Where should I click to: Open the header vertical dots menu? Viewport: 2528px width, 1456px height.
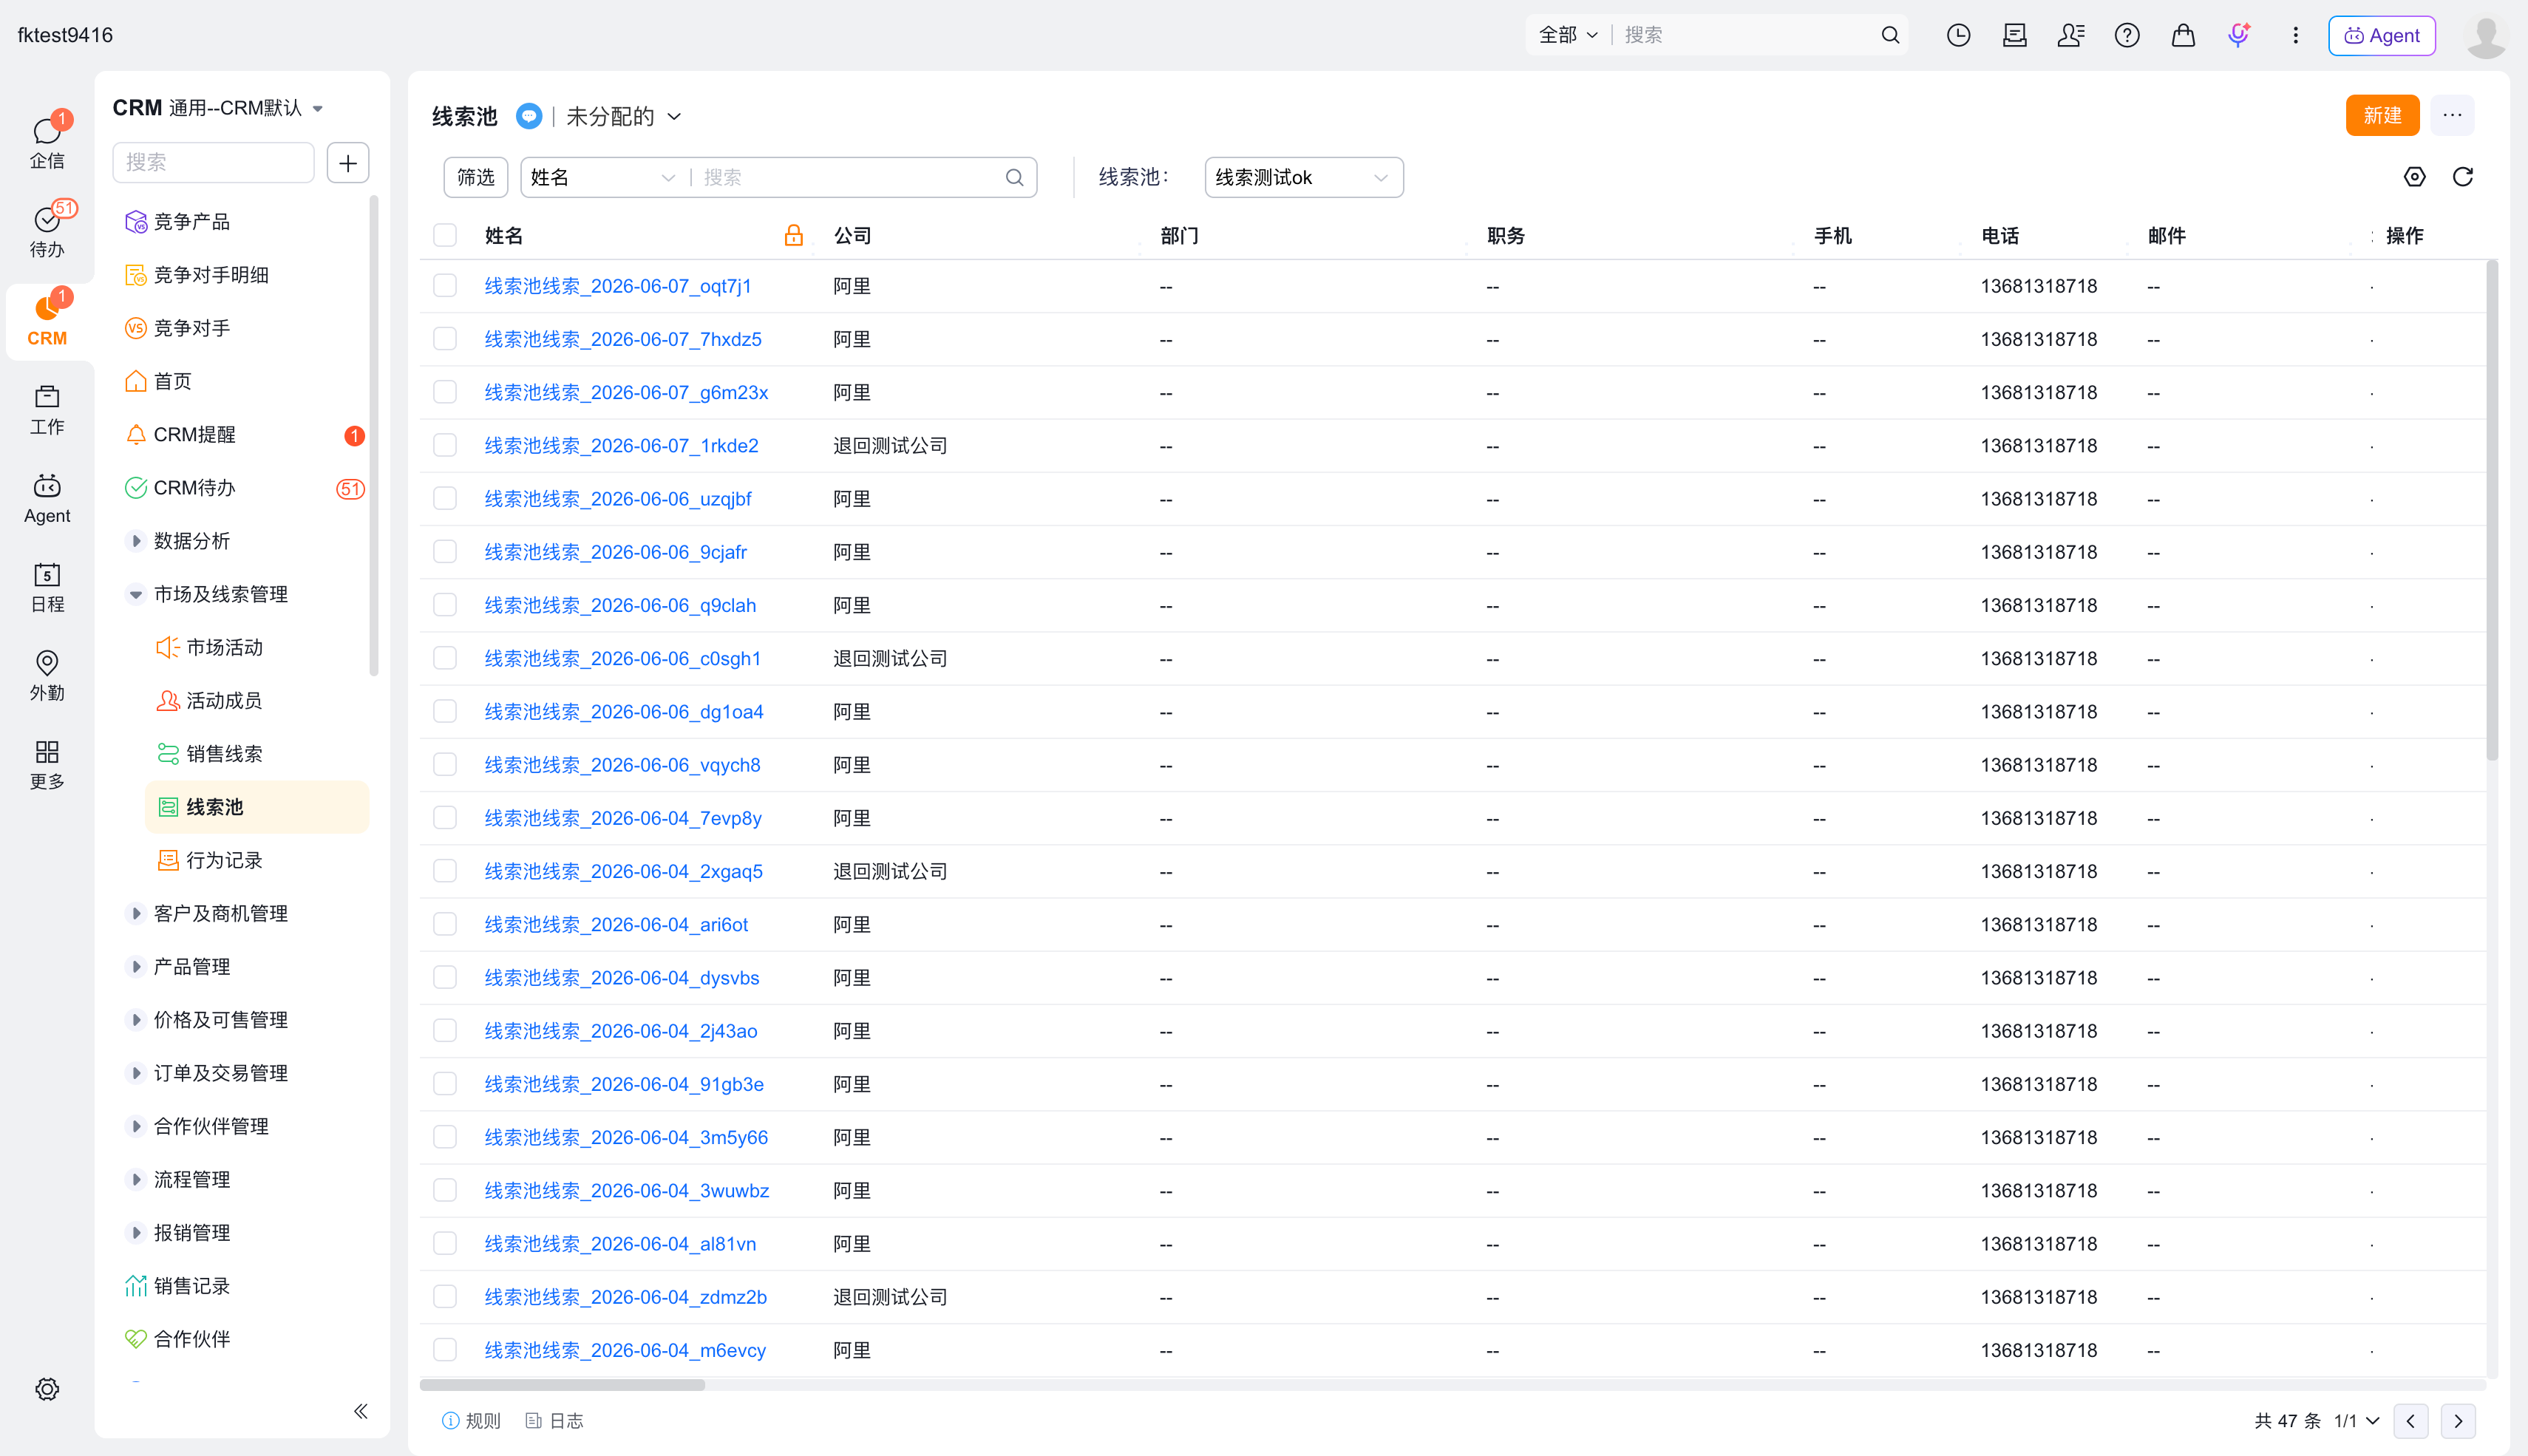2295,35
